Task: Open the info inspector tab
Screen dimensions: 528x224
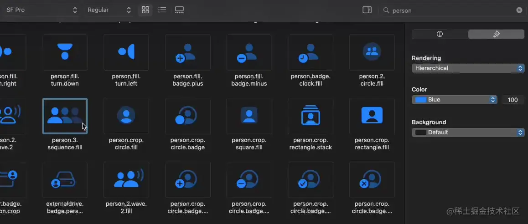Action: tap(440, 34)
